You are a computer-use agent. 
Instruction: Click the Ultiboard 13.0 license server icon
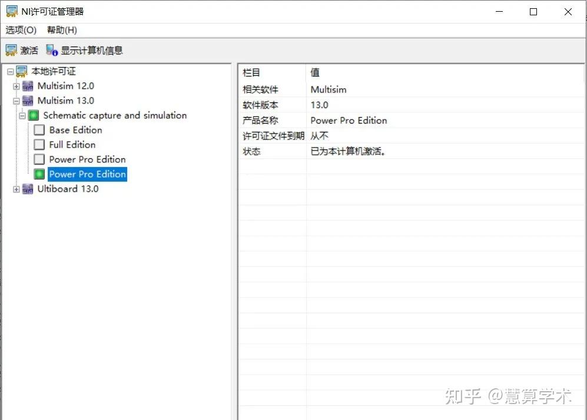[x=28, y=189]
